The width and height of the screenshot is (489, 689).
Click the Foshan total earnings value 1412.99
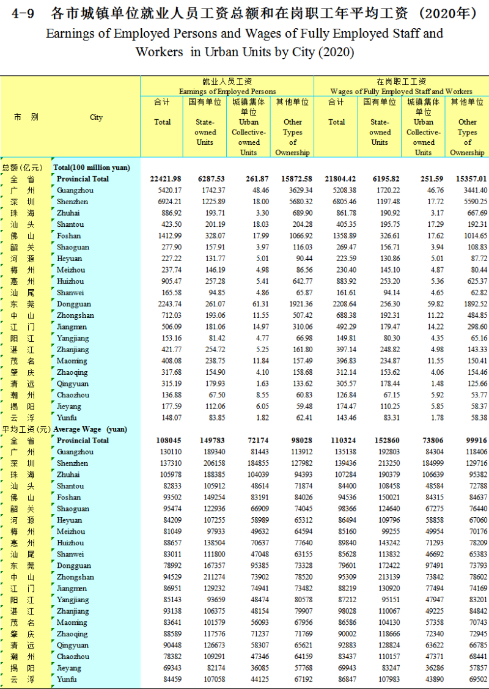coord(167,236)
